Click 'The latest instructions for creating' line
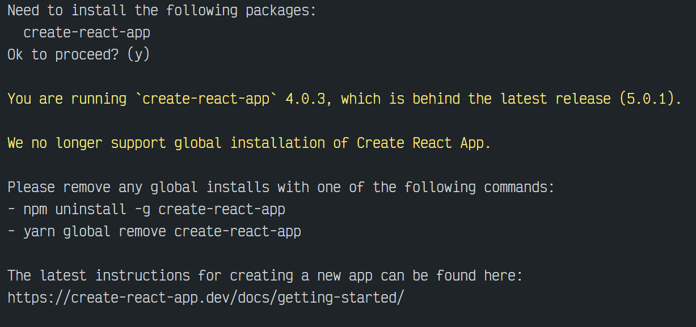This screenshot has width=696, height=327. tap(265, 275)
